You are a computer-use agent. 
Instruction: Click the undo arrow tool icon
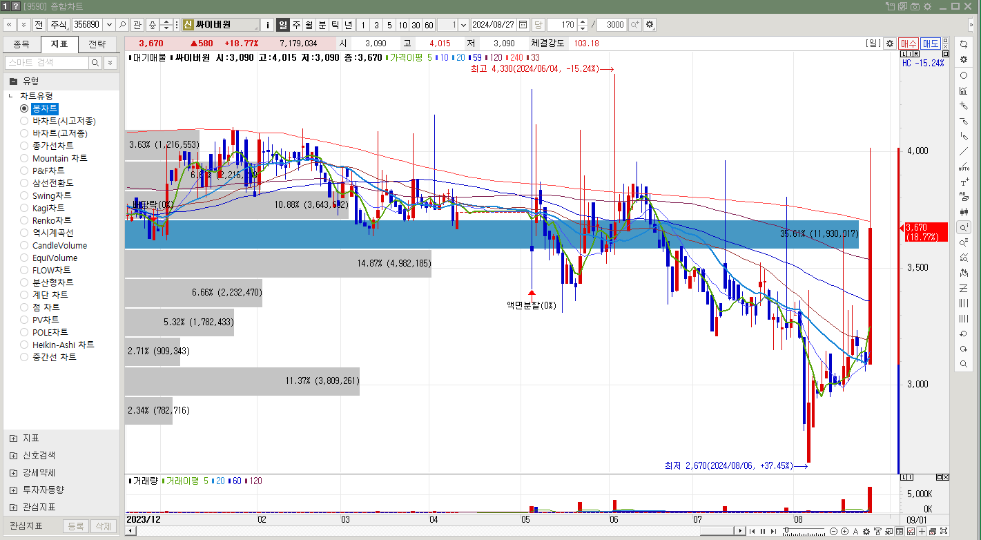tap(964, 334)
